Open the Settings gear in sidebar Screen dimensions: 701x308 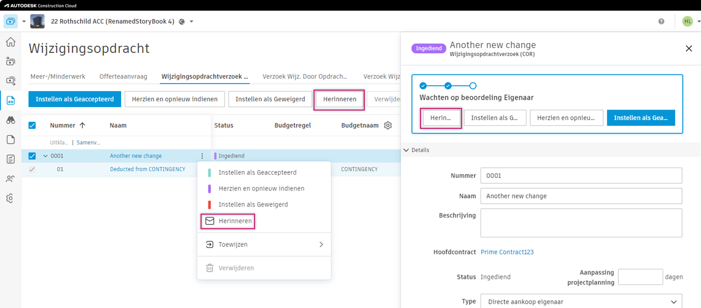coord(10,198)
